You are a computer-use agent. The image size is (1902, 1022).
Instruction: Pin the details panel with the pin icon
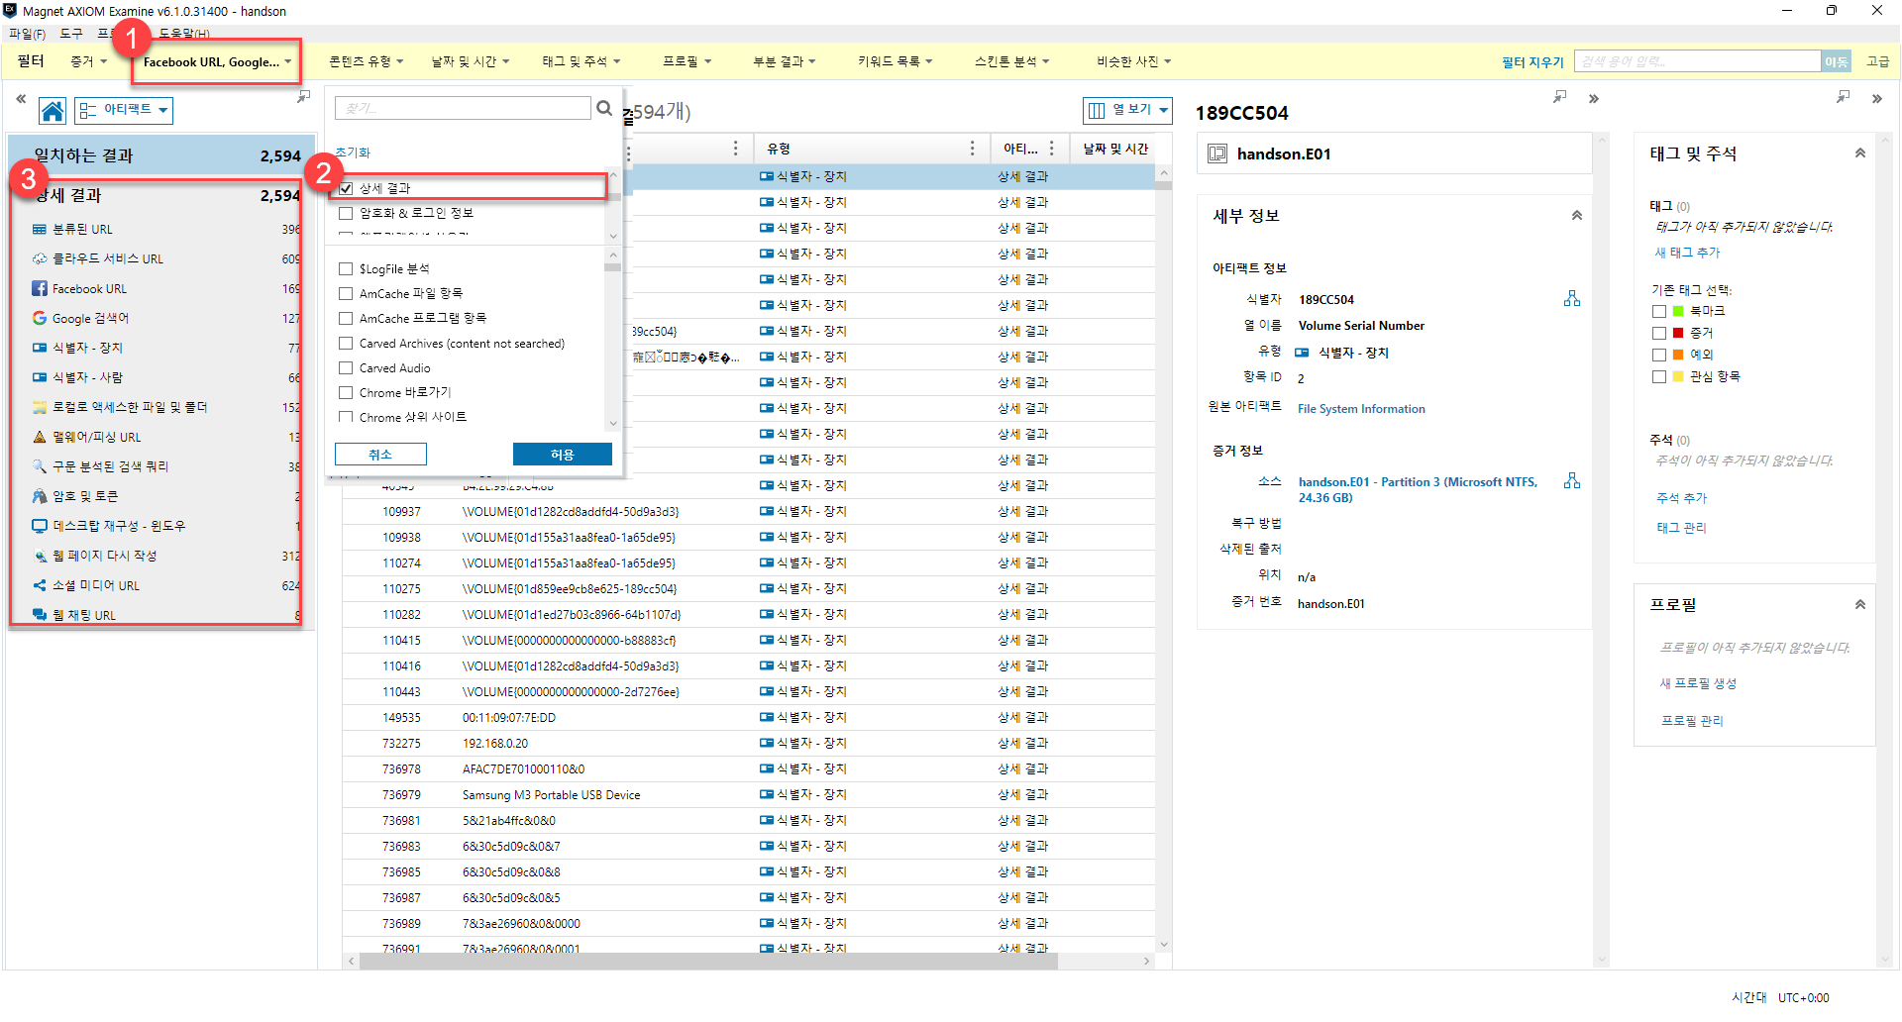coord(1559,97)
